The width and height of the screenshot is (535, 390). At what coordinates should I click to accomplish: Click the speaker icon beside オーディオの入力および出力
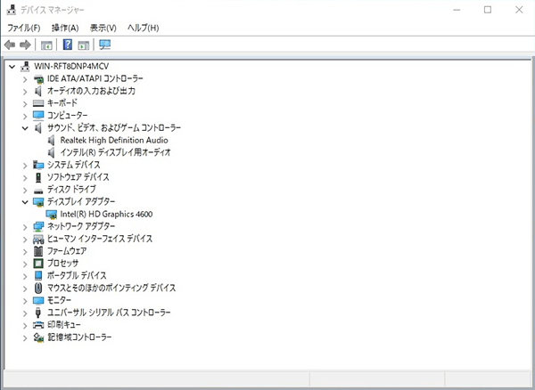tap(38, 91)
